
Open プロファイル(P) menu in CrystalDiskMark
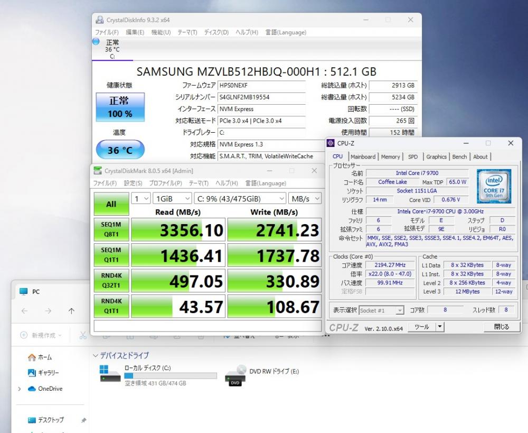point(165,183)
